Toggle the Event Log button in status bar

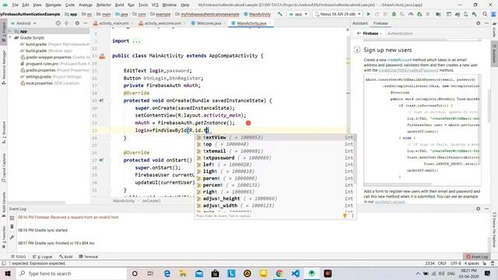477,257
